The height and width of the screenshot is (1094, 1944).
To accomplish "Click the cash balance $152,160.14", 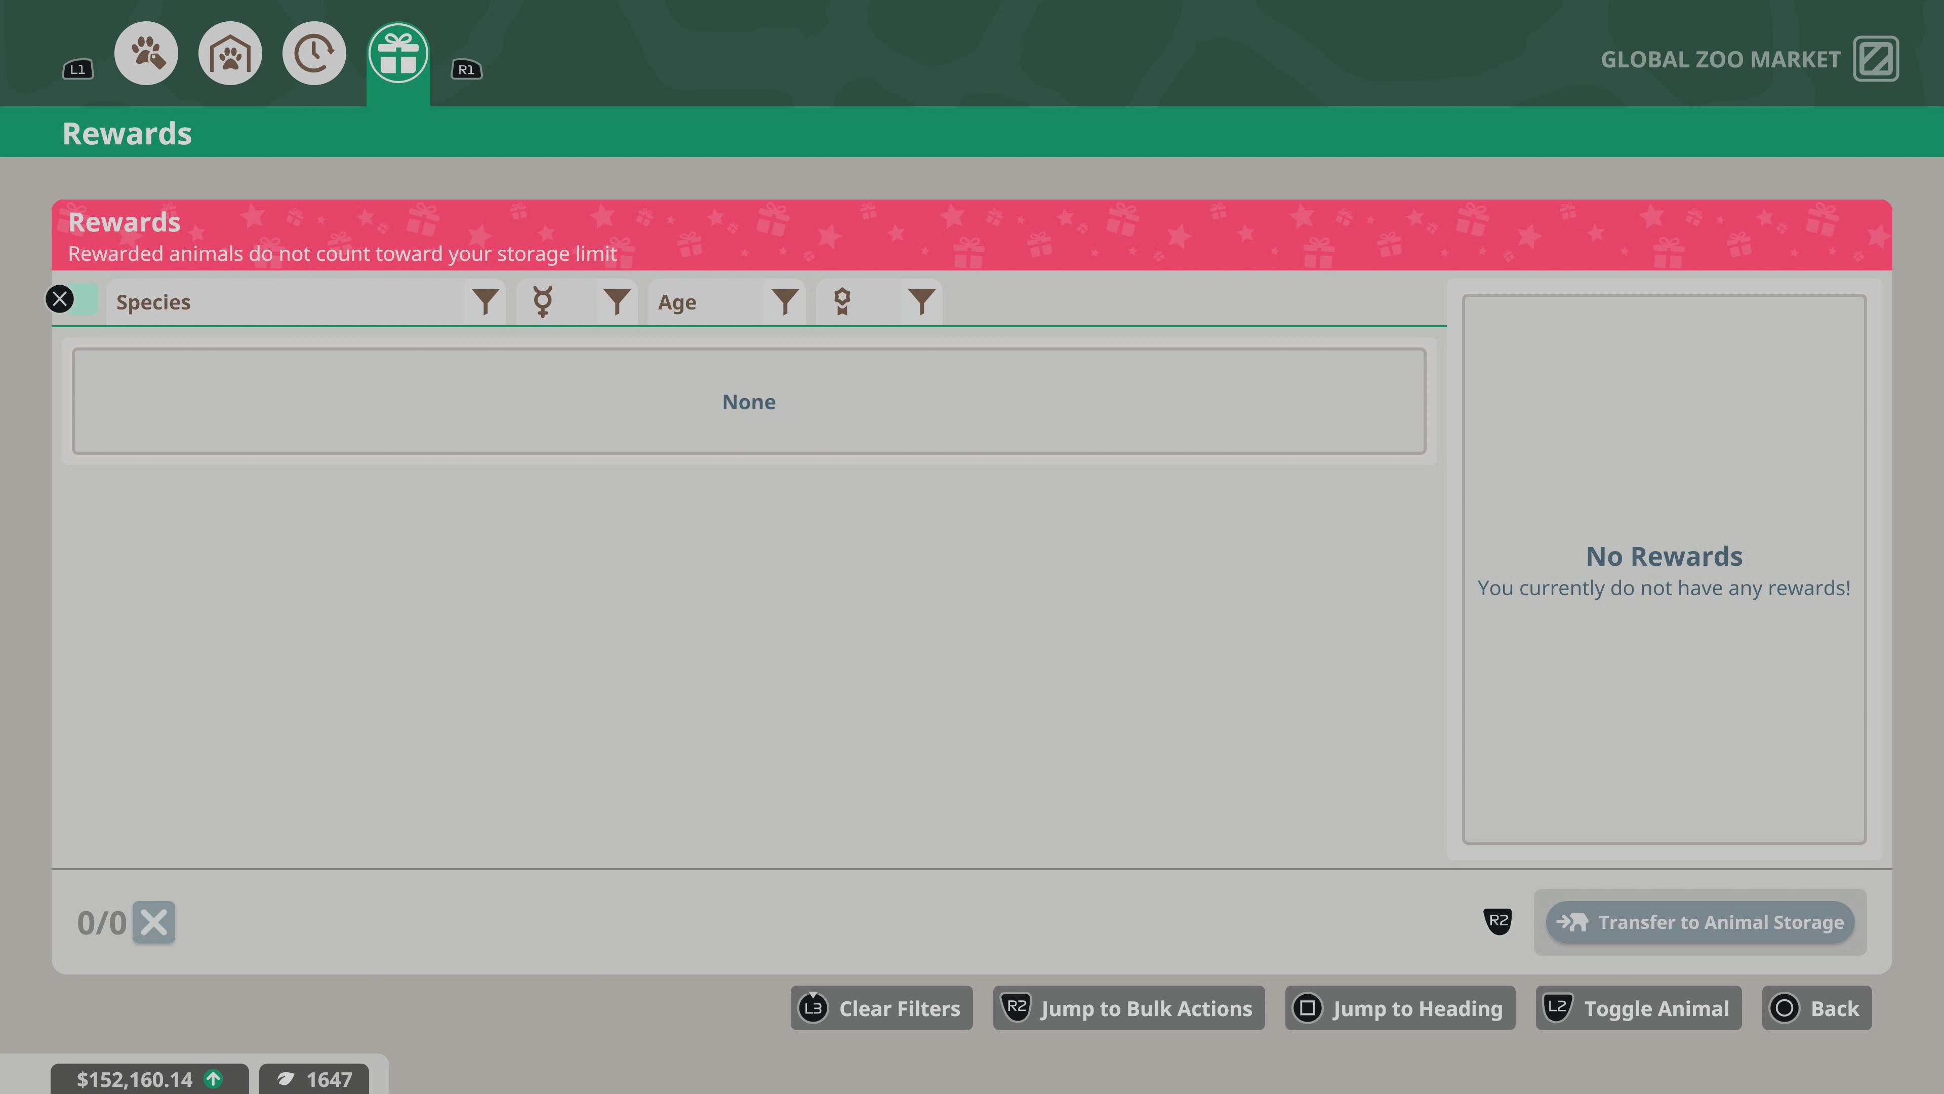I will (134, 1080).
